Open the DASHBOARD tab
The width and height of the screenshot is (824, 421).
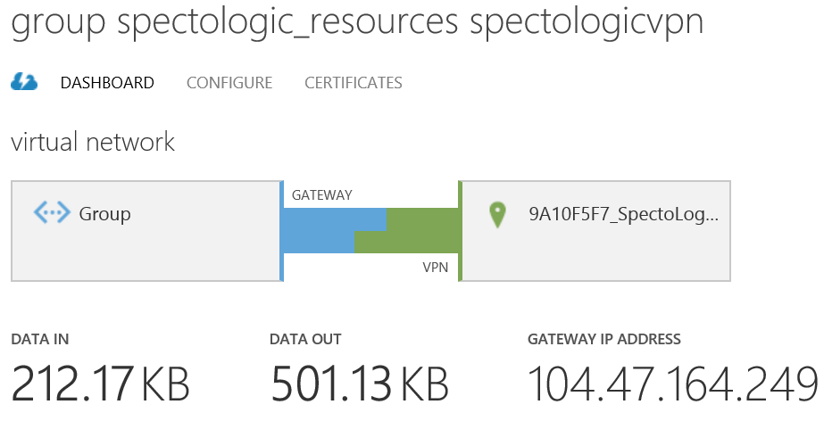pos(107,83)
